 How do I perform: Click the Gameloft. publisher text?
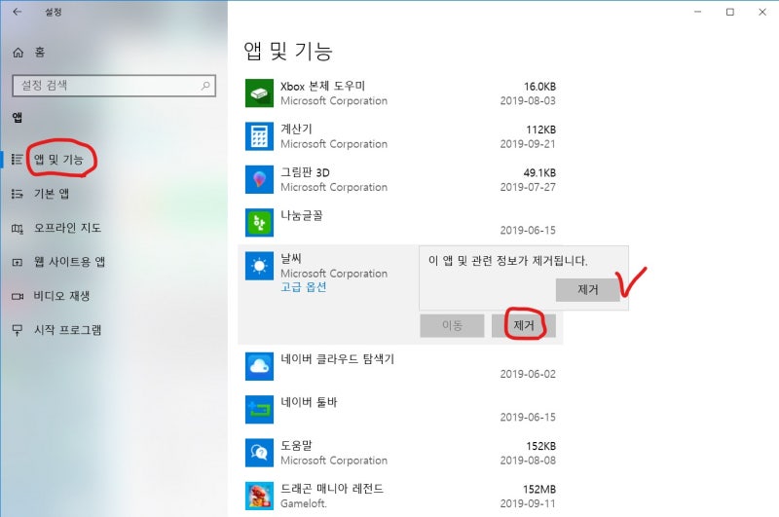[304, 503]
